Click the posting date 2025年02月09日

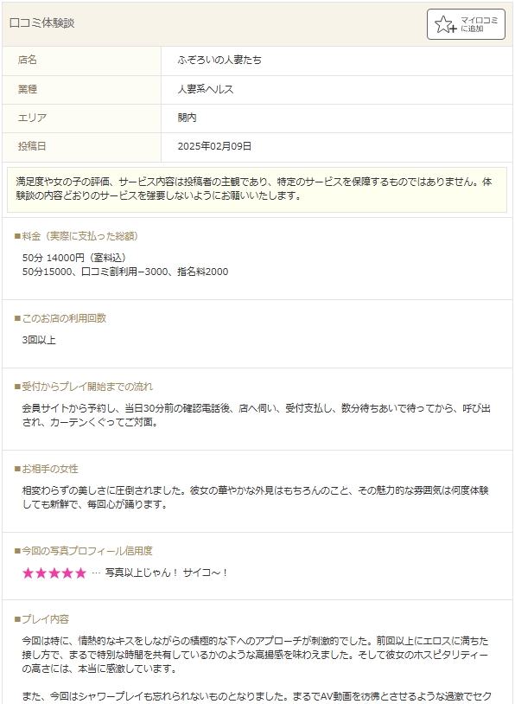click(214, 146)
